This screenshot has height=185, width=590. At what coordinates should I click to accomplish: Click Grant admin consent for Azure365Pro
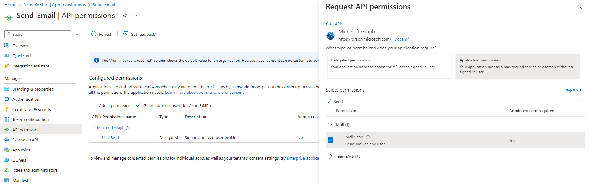coord(174,105)
